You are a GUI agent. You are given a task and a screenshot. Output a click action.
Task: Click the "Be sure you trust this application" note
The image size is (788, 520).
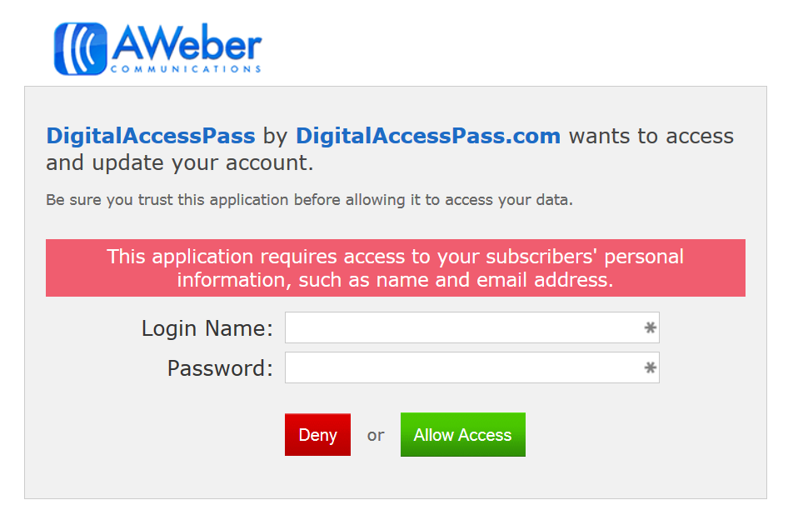pyautogui.click(x=309, y=200)
